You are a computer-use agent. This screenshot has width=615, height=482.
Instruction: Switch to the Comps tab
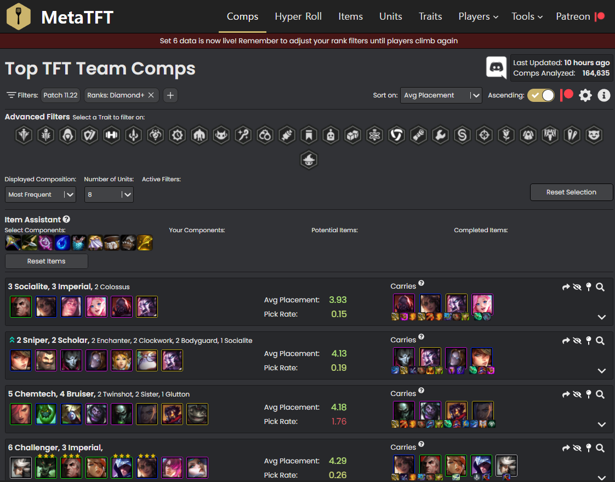[x=242, y=16]
